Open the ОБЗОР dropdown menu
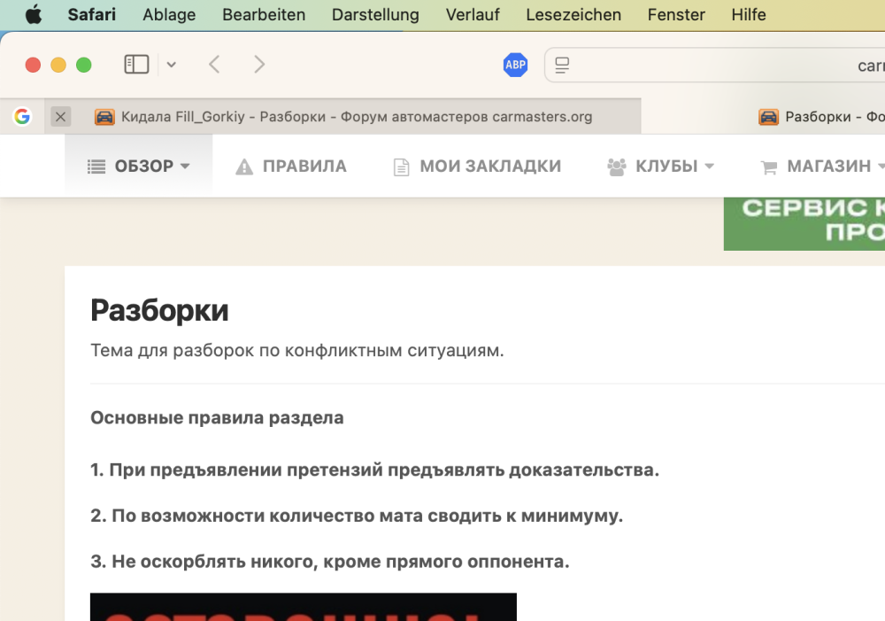885x621 pixels. [x=139, y=167]
